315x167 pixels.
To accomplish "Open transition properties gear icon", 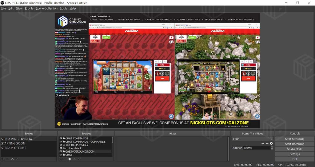I will 271,143.
